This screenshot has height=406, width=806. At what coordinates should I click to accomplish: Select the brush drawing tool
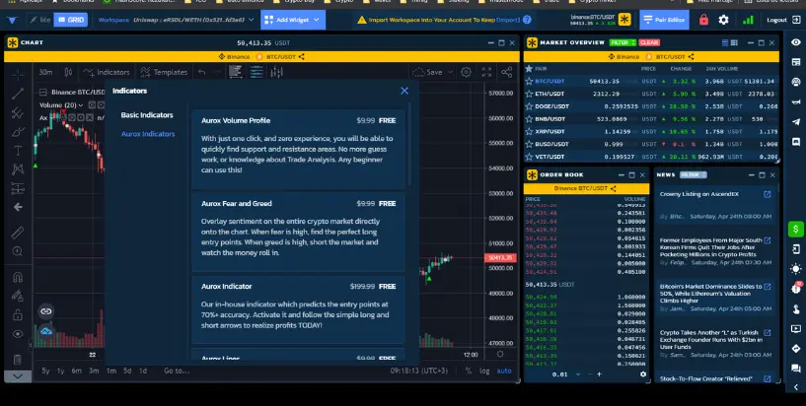[x=18, y=132]
